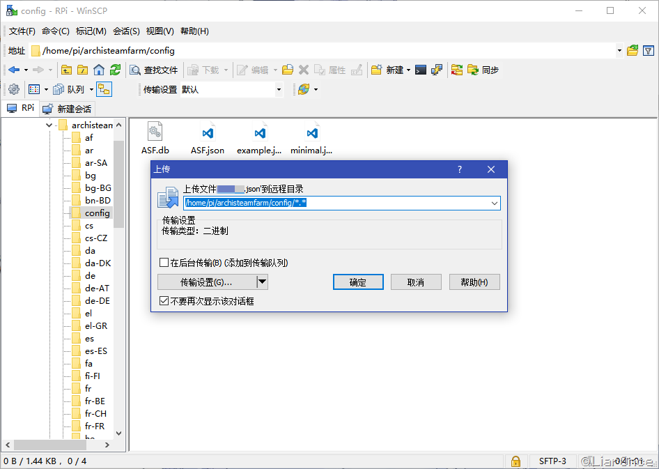Go to the parent directory
The height and width of the screenshot is (469, 659).
click(66, 70)
